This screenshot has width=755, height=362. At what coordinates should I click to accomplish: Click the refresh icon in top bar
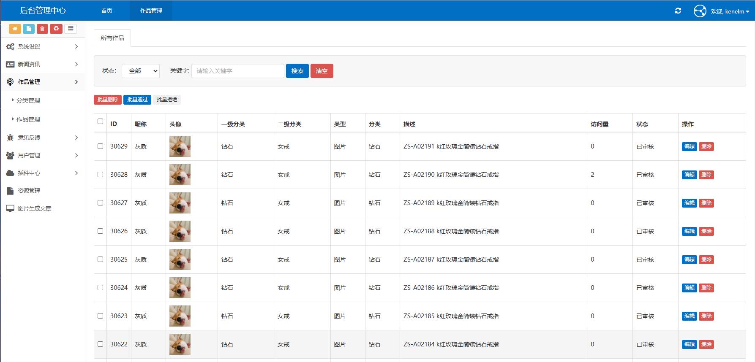[678, 11]
